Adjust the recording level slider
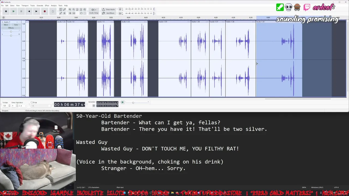 (x=130, y=9)
